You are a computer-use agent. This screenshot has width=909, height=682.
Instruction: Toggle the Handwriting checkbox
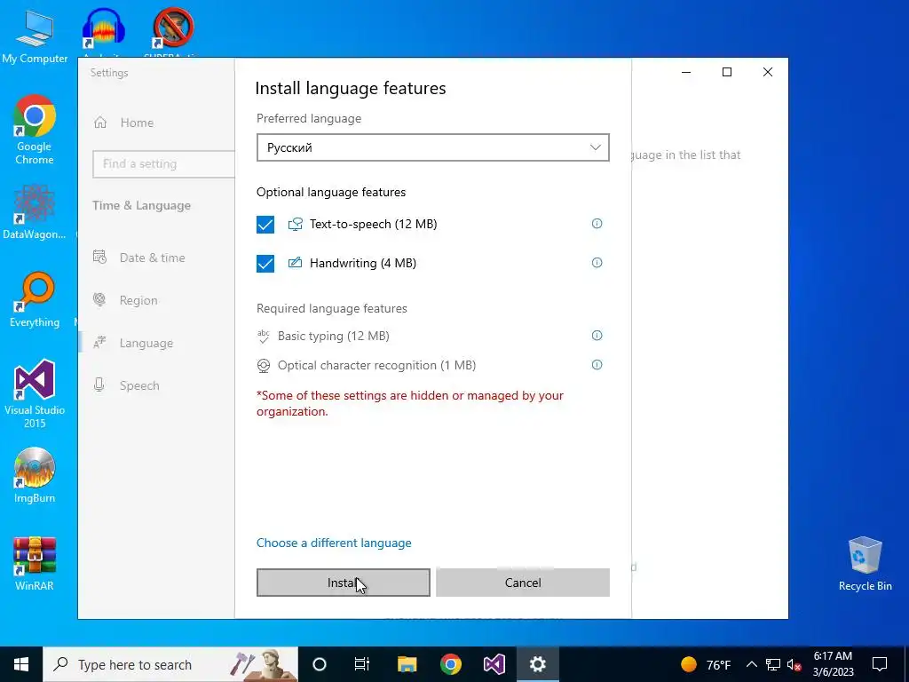click(x=265, y=263)
